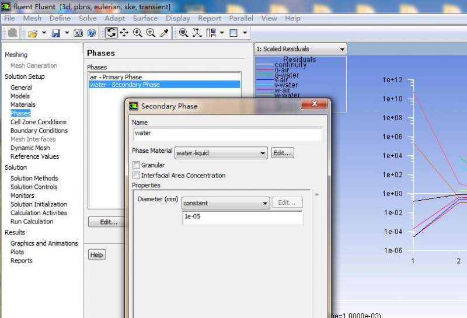Click the arrange window layout icon
This screenshot has width=467, height=318.
pos(211,33)
